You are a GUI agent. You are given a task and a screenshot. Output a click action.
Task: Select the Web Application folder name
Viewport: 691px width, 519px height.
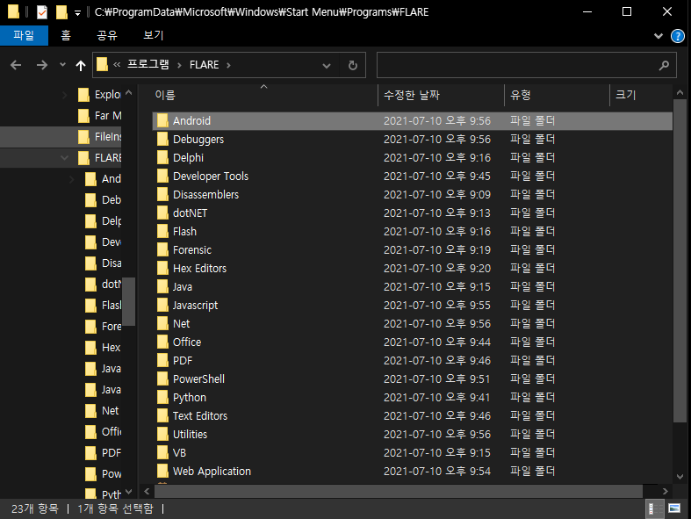[212, 472]
